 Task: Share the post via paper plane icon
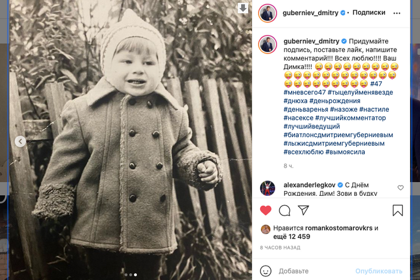point(303,210)
